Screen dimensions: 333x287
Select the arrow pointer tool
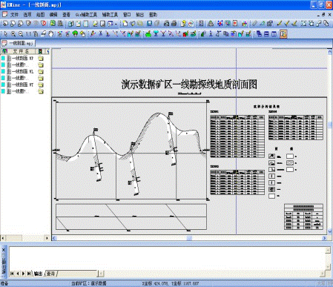pos(6,34)
